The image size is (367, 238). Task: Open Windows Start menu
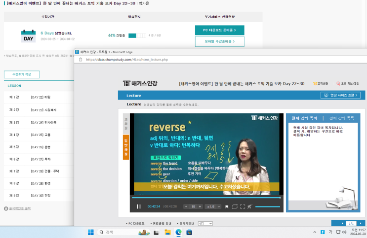(91, 232)
